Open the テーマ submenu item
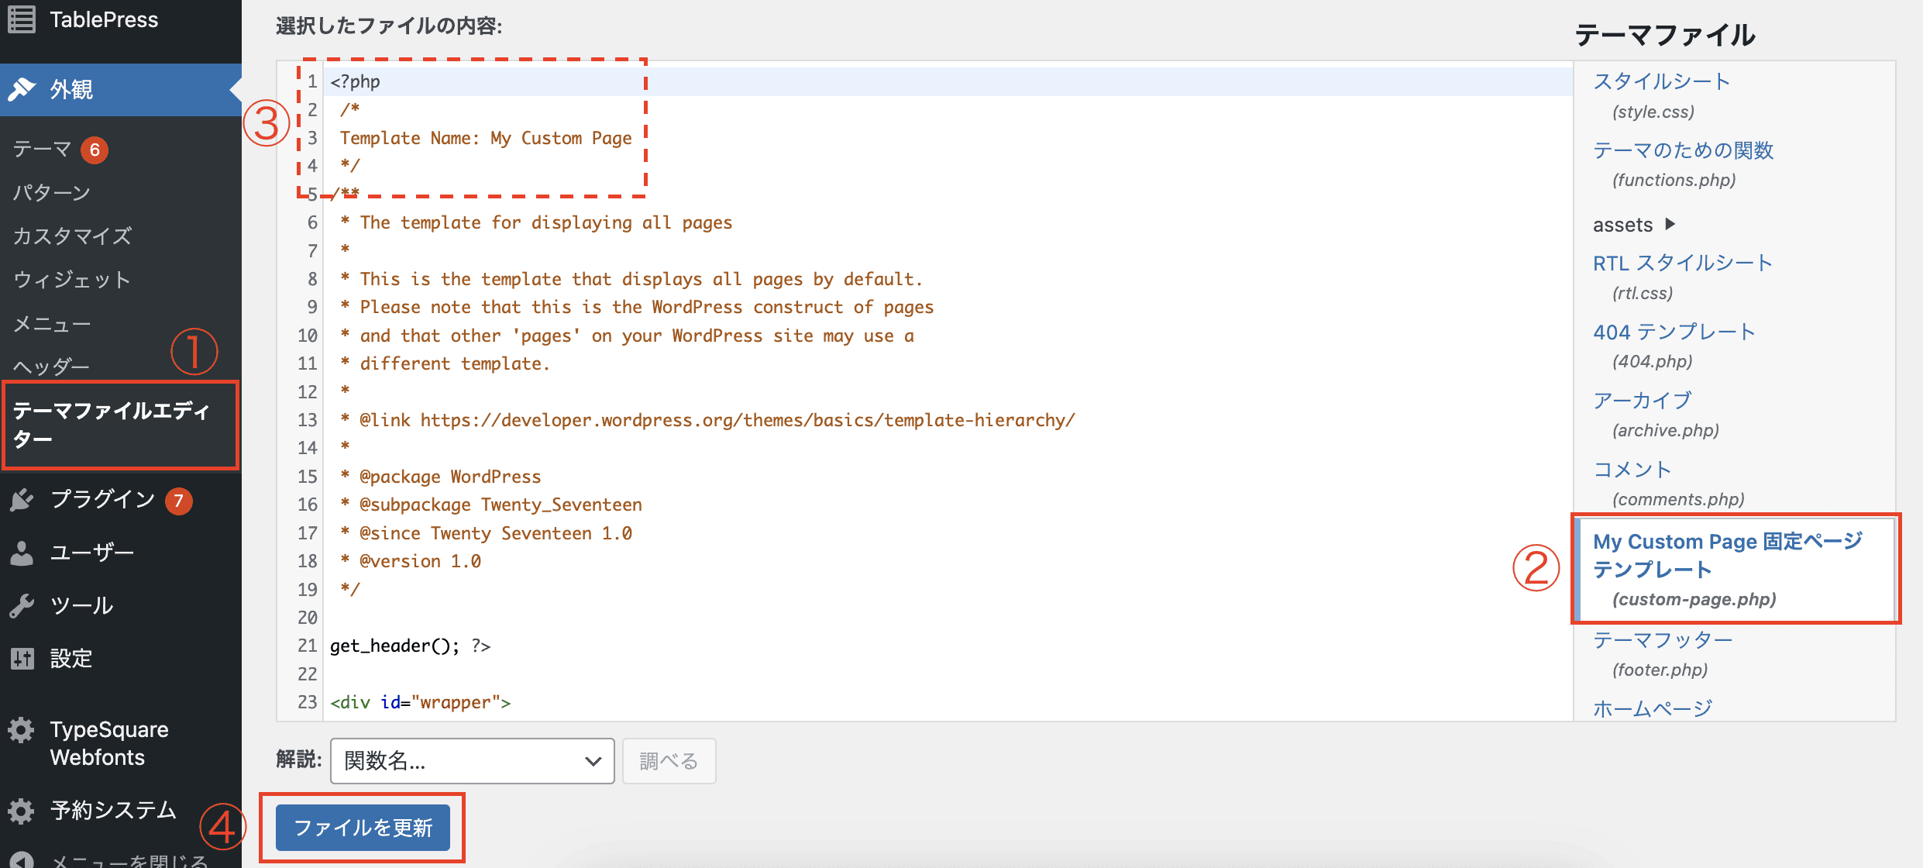This screenshot has width=1923, height=868. point(42,149)
